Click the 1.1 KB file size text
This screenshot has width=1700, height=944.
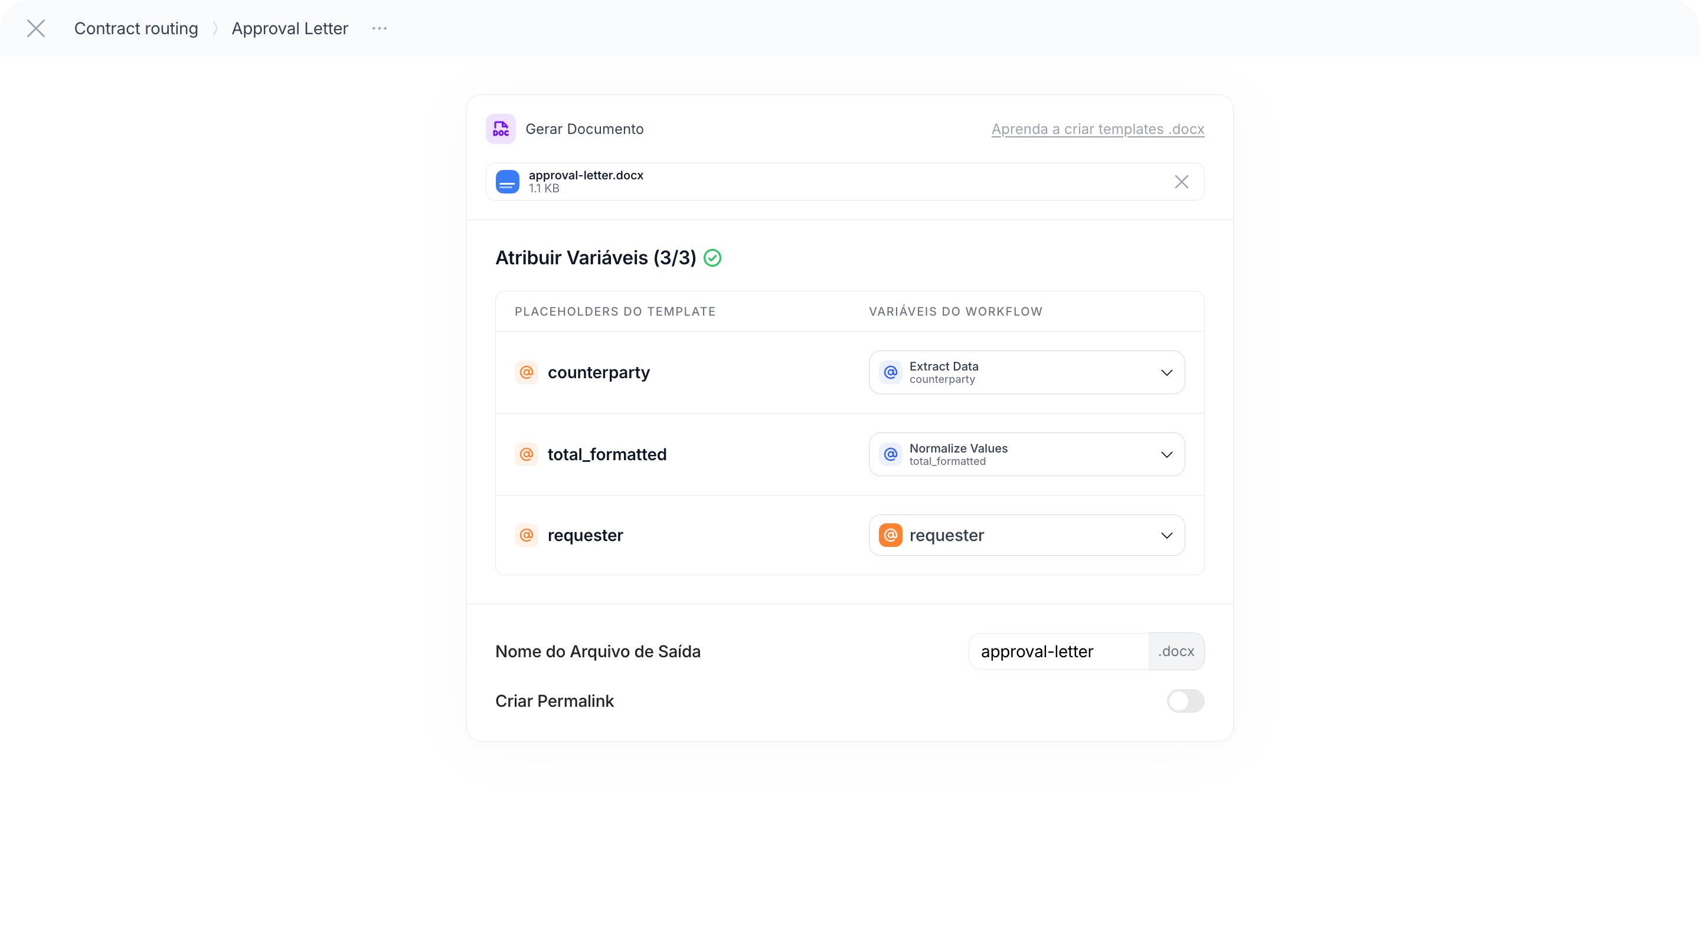pyautogui.click(x=544, y=188)
